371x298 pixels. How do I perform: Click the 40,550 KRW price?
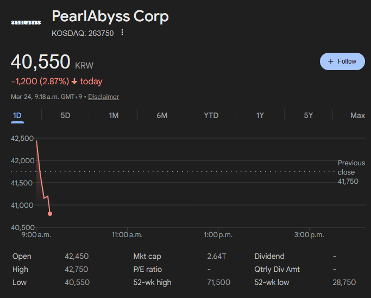pyautogui.click(x=52, y=62)
